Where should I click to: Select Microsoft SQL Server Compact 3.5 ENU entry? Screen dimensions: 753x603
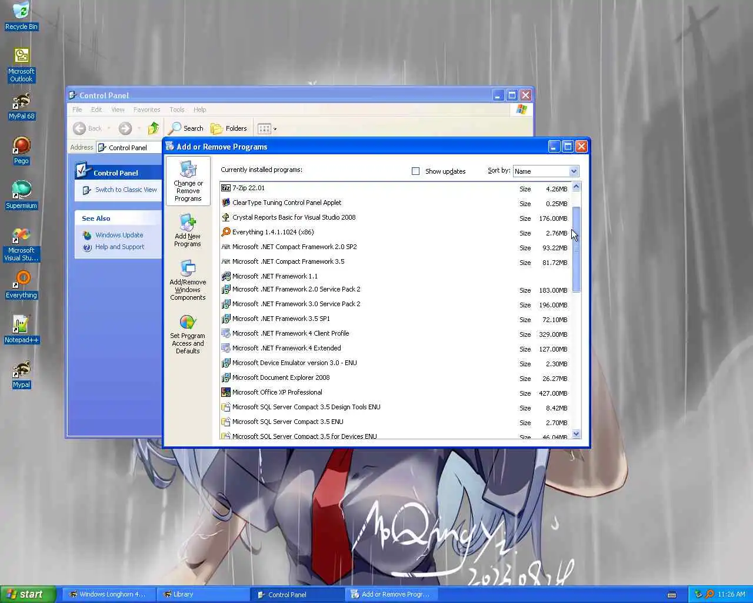[x=395, y=422]
